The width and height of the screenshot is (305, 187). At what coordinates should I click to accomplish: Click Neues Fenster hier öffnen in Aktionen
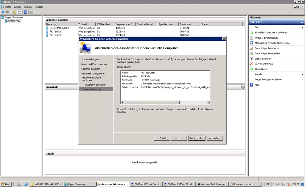268,80
